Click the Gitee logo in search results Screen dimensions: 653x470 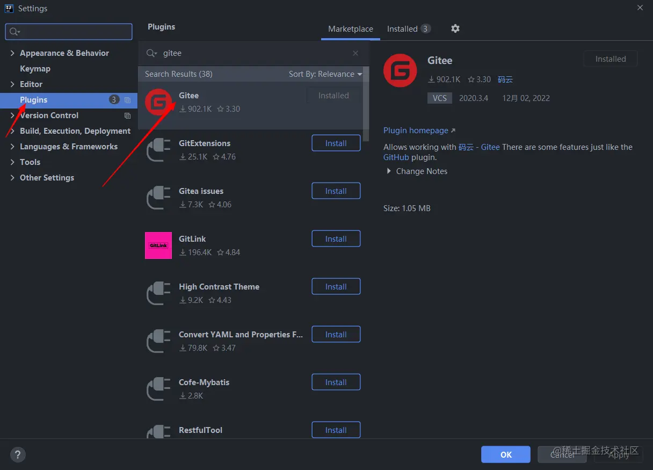pos(158,102)
